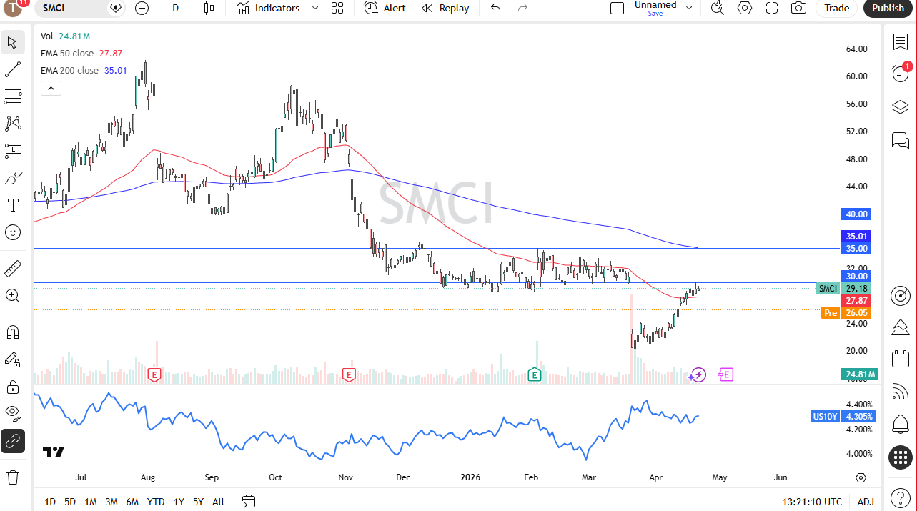Activate the zoom in tool
The image size is (917, 511).
click(13, 296)
